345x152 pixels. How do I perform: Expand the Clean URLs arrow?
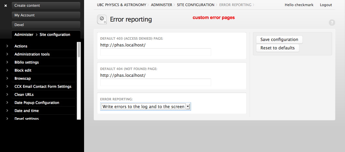coord(7,95)
